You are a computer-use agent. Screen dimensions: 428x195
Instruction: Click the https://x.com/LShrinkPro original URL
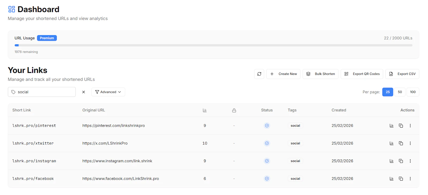click(105, 143)
